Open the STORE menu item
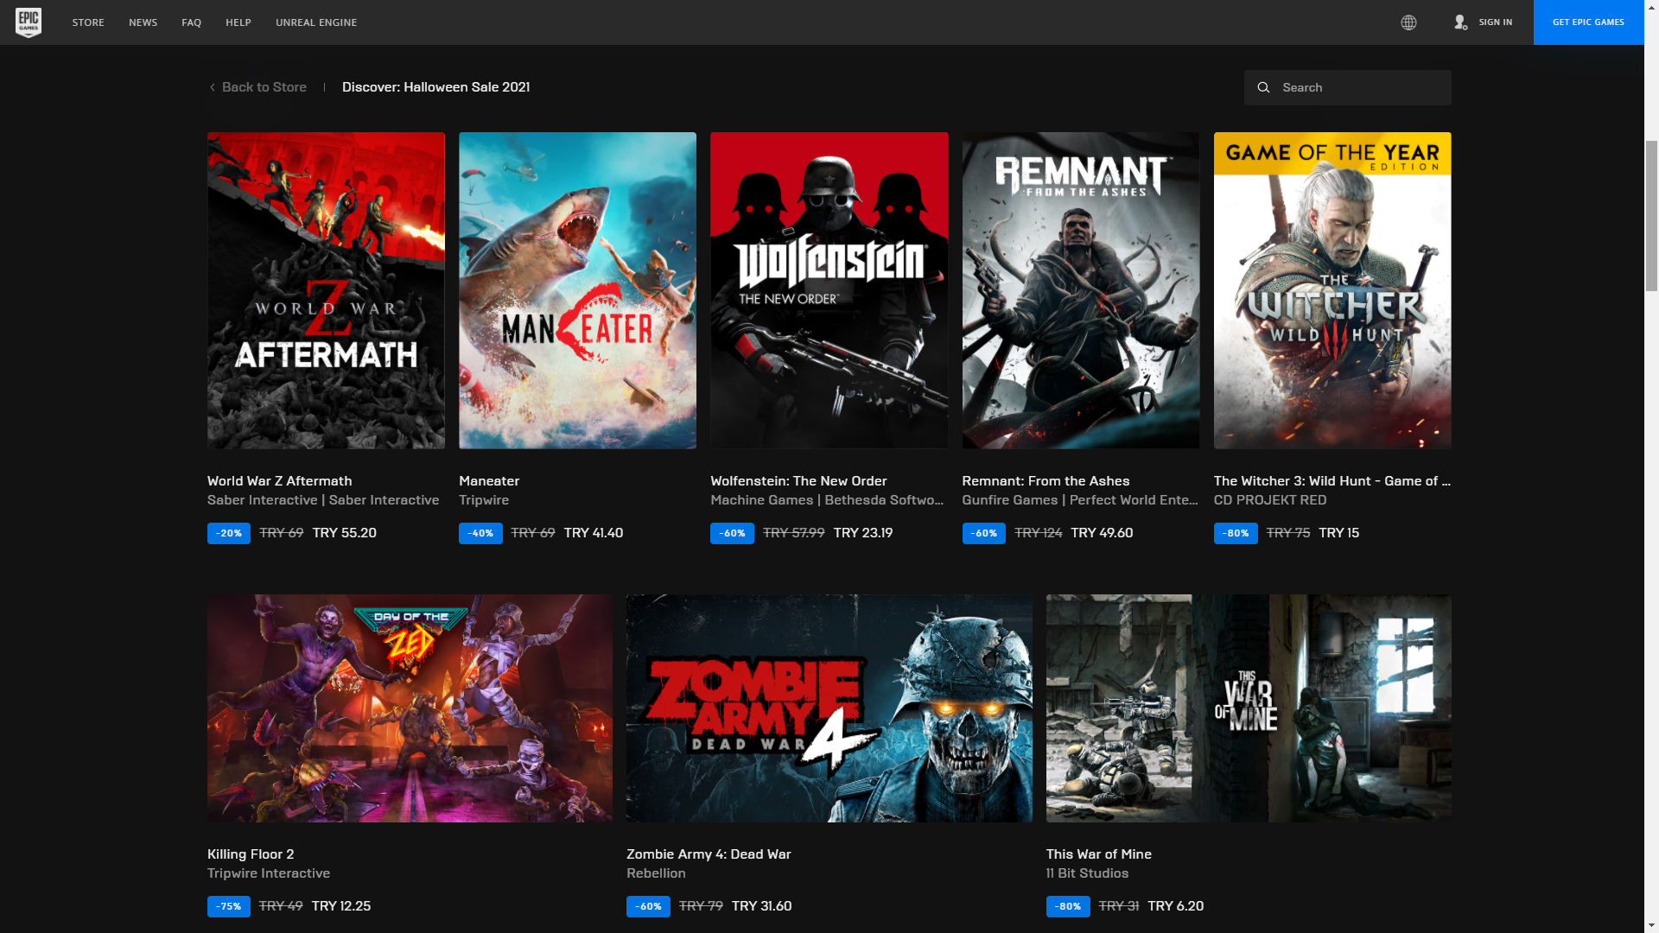This screenshot has height=933, width=1659. tap(87, 22)
